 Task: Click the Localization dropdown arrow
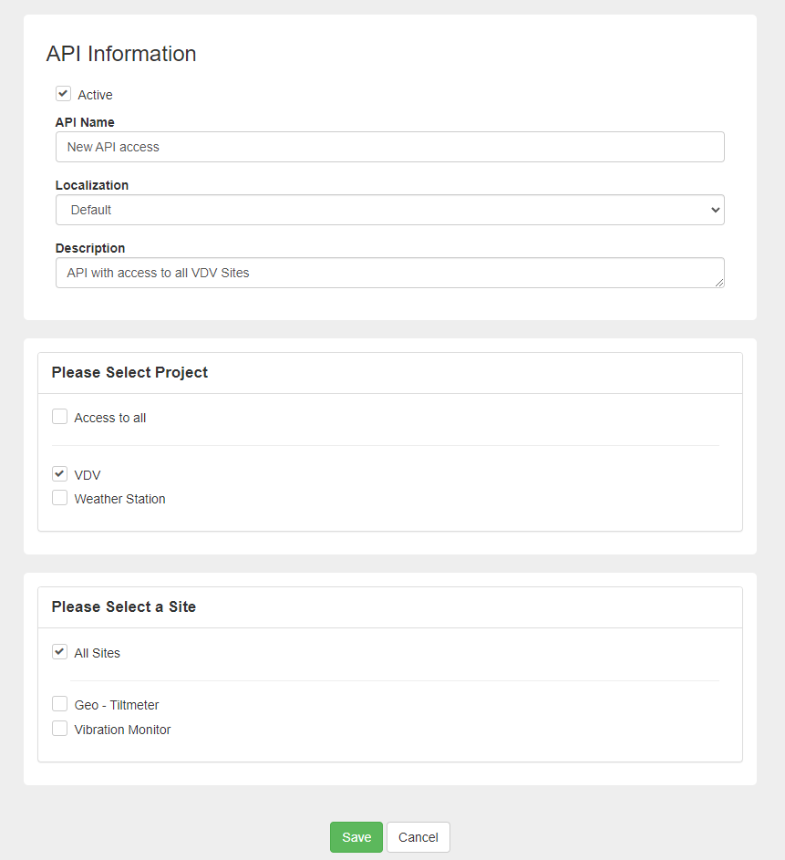click(715, 210)
